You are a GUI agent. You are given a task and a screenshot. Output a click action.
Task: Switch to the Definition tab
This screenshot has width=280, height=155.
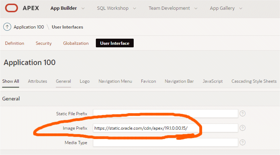tap(15, 43)
